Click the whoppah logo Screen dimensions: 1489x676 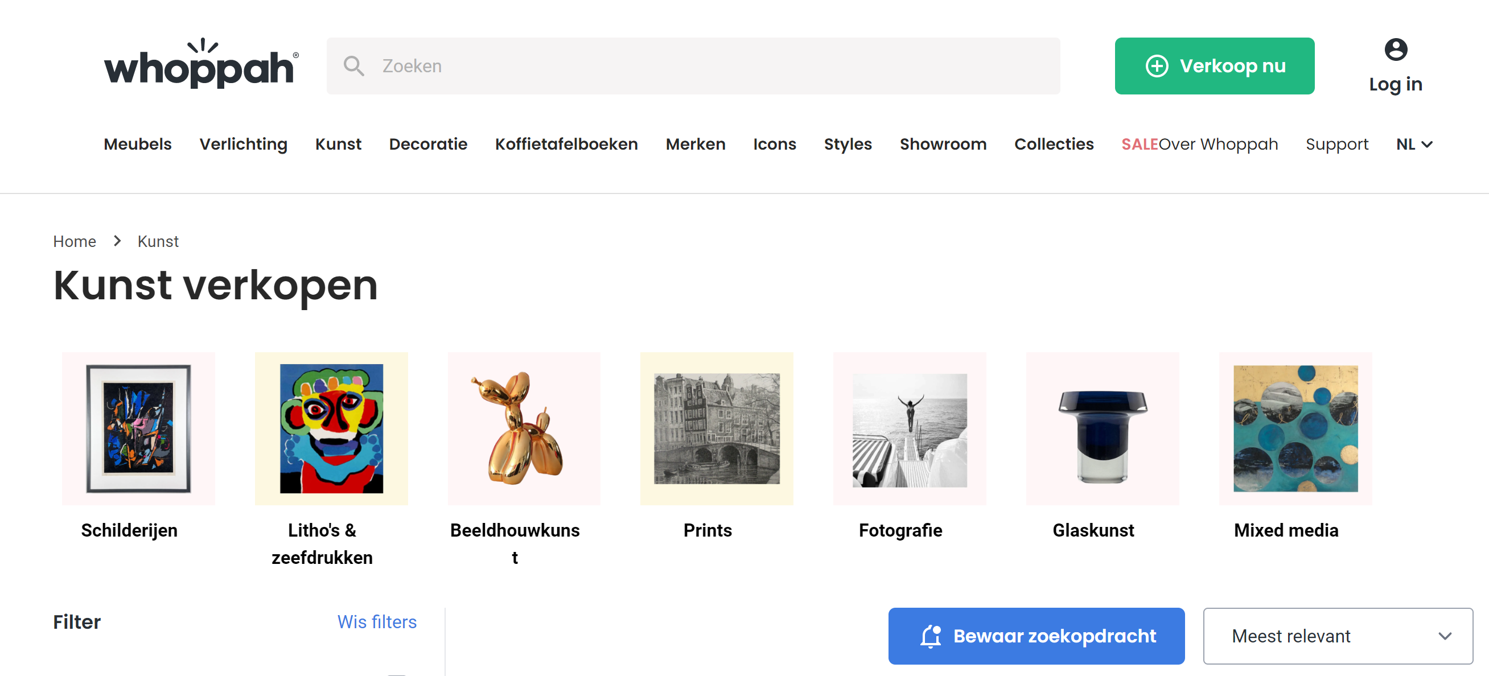coord(201,64)
